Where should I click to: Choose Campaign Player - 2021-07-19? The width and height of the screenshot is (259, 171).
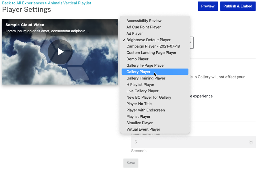point(155,46)
